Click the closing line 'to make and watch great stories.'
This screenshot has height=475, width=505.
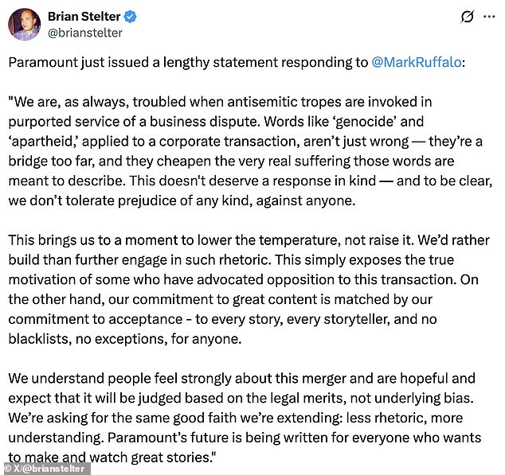point(112,457)
